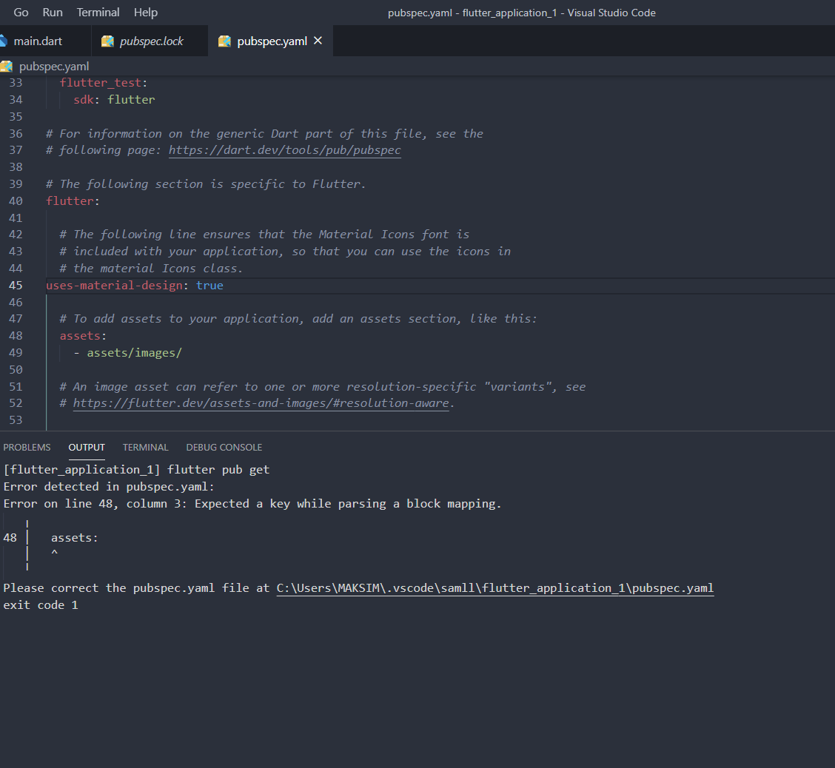
Task: Click the 'Error on line 48, column 3' message
Action: (252, 503)
